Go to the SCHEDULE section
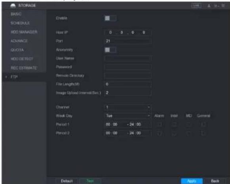Screen dimensions: 230x184 pos(20,23)
